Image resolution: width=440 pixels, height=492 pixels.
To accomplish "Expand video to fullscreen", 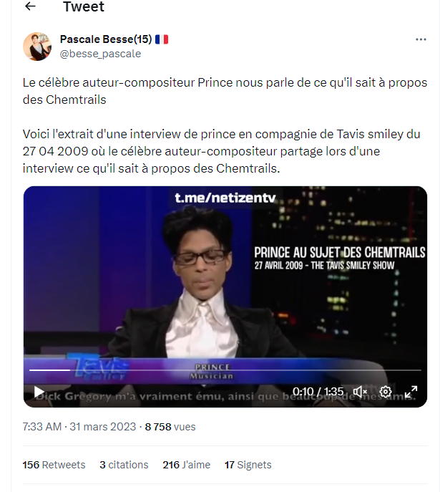I will tap(411, 392).
